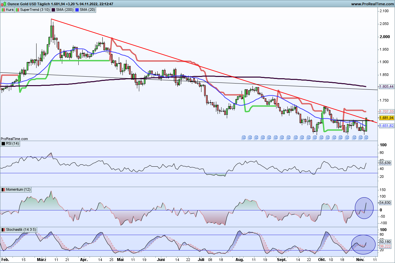Click the chart title 'Ounce Gold USD Täglich'
The image size is (395, 263).
pos(29,4)
